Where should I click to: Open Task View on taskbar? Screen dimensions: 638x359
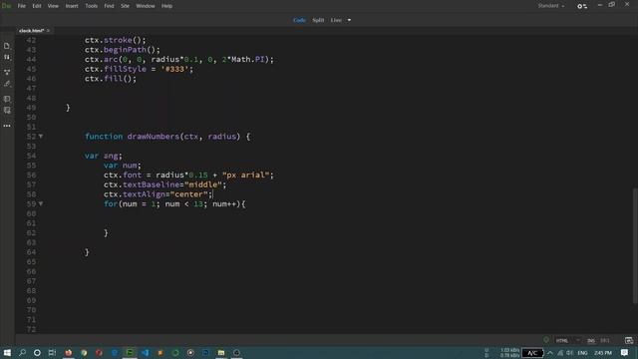coord(52,352)
